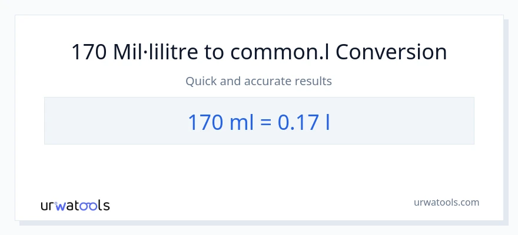Click the equals sign in the result
The width and height of the screenshot is (518, 235).
click(x=265, y=122)
